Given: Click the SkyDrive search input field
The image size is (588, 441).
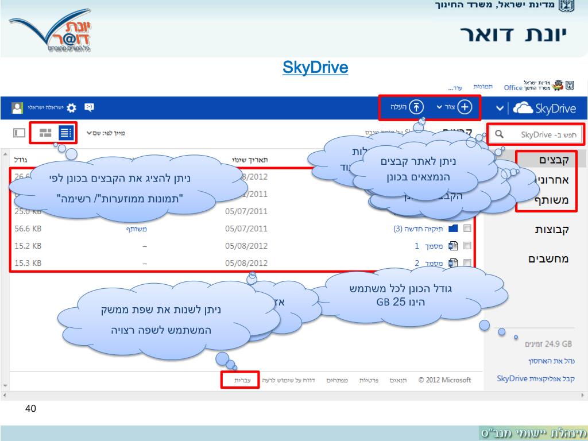Looking at the screenshot, I should click(536, 134).
